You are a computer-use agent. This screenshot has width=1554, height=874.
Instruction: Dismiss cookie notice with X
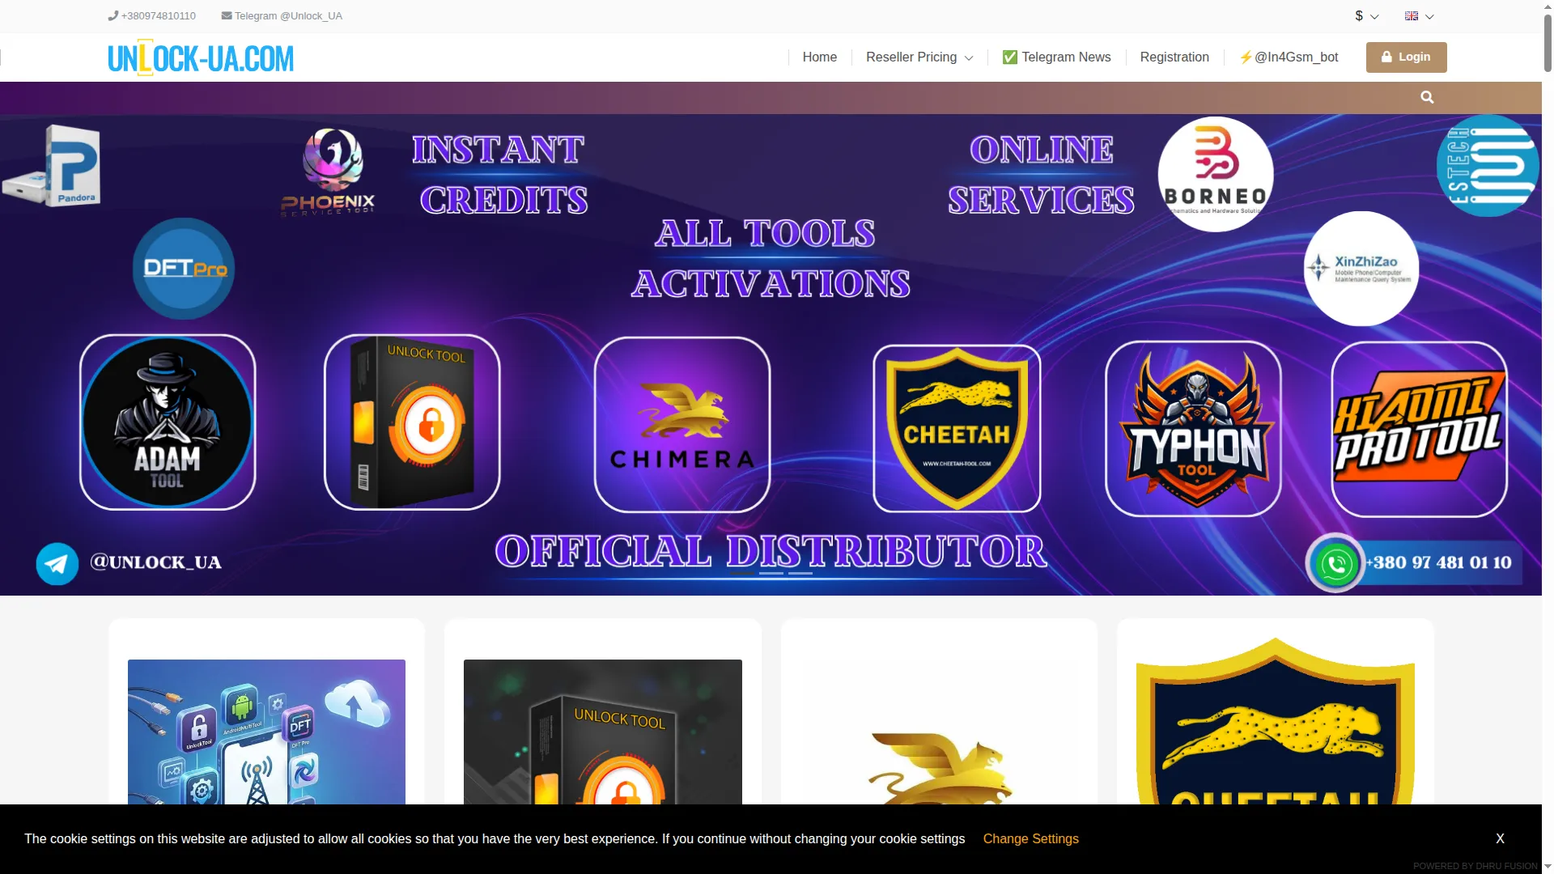coord(1500,839)
